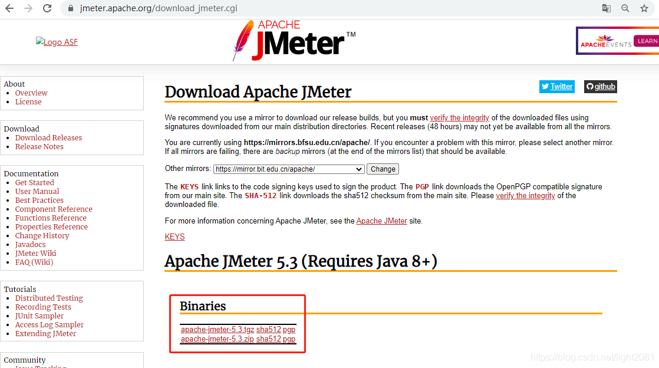Screen dimensions: 659x368
Task: Click the Apache Events banner
Action: [617, 41]
